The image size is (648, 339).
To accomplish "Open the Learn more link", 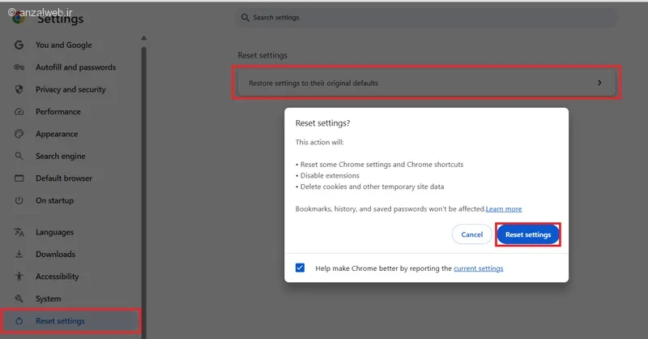I will coord(504,209).
